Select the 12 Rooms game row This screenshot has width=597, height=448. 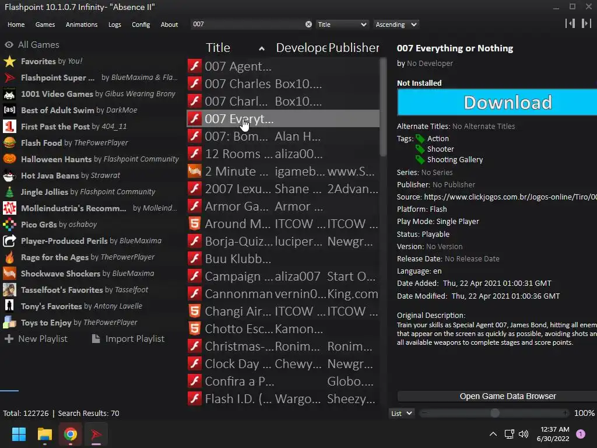pos(283,154)
